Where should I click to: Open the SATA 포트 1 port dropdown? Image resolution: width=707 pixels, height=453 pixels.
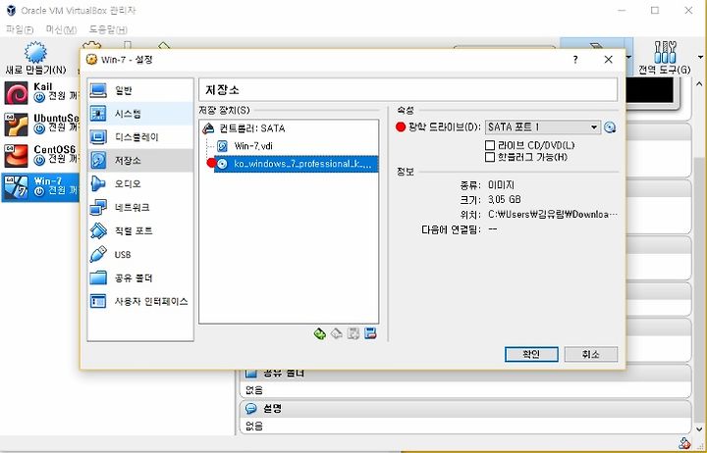coord(542,127)
